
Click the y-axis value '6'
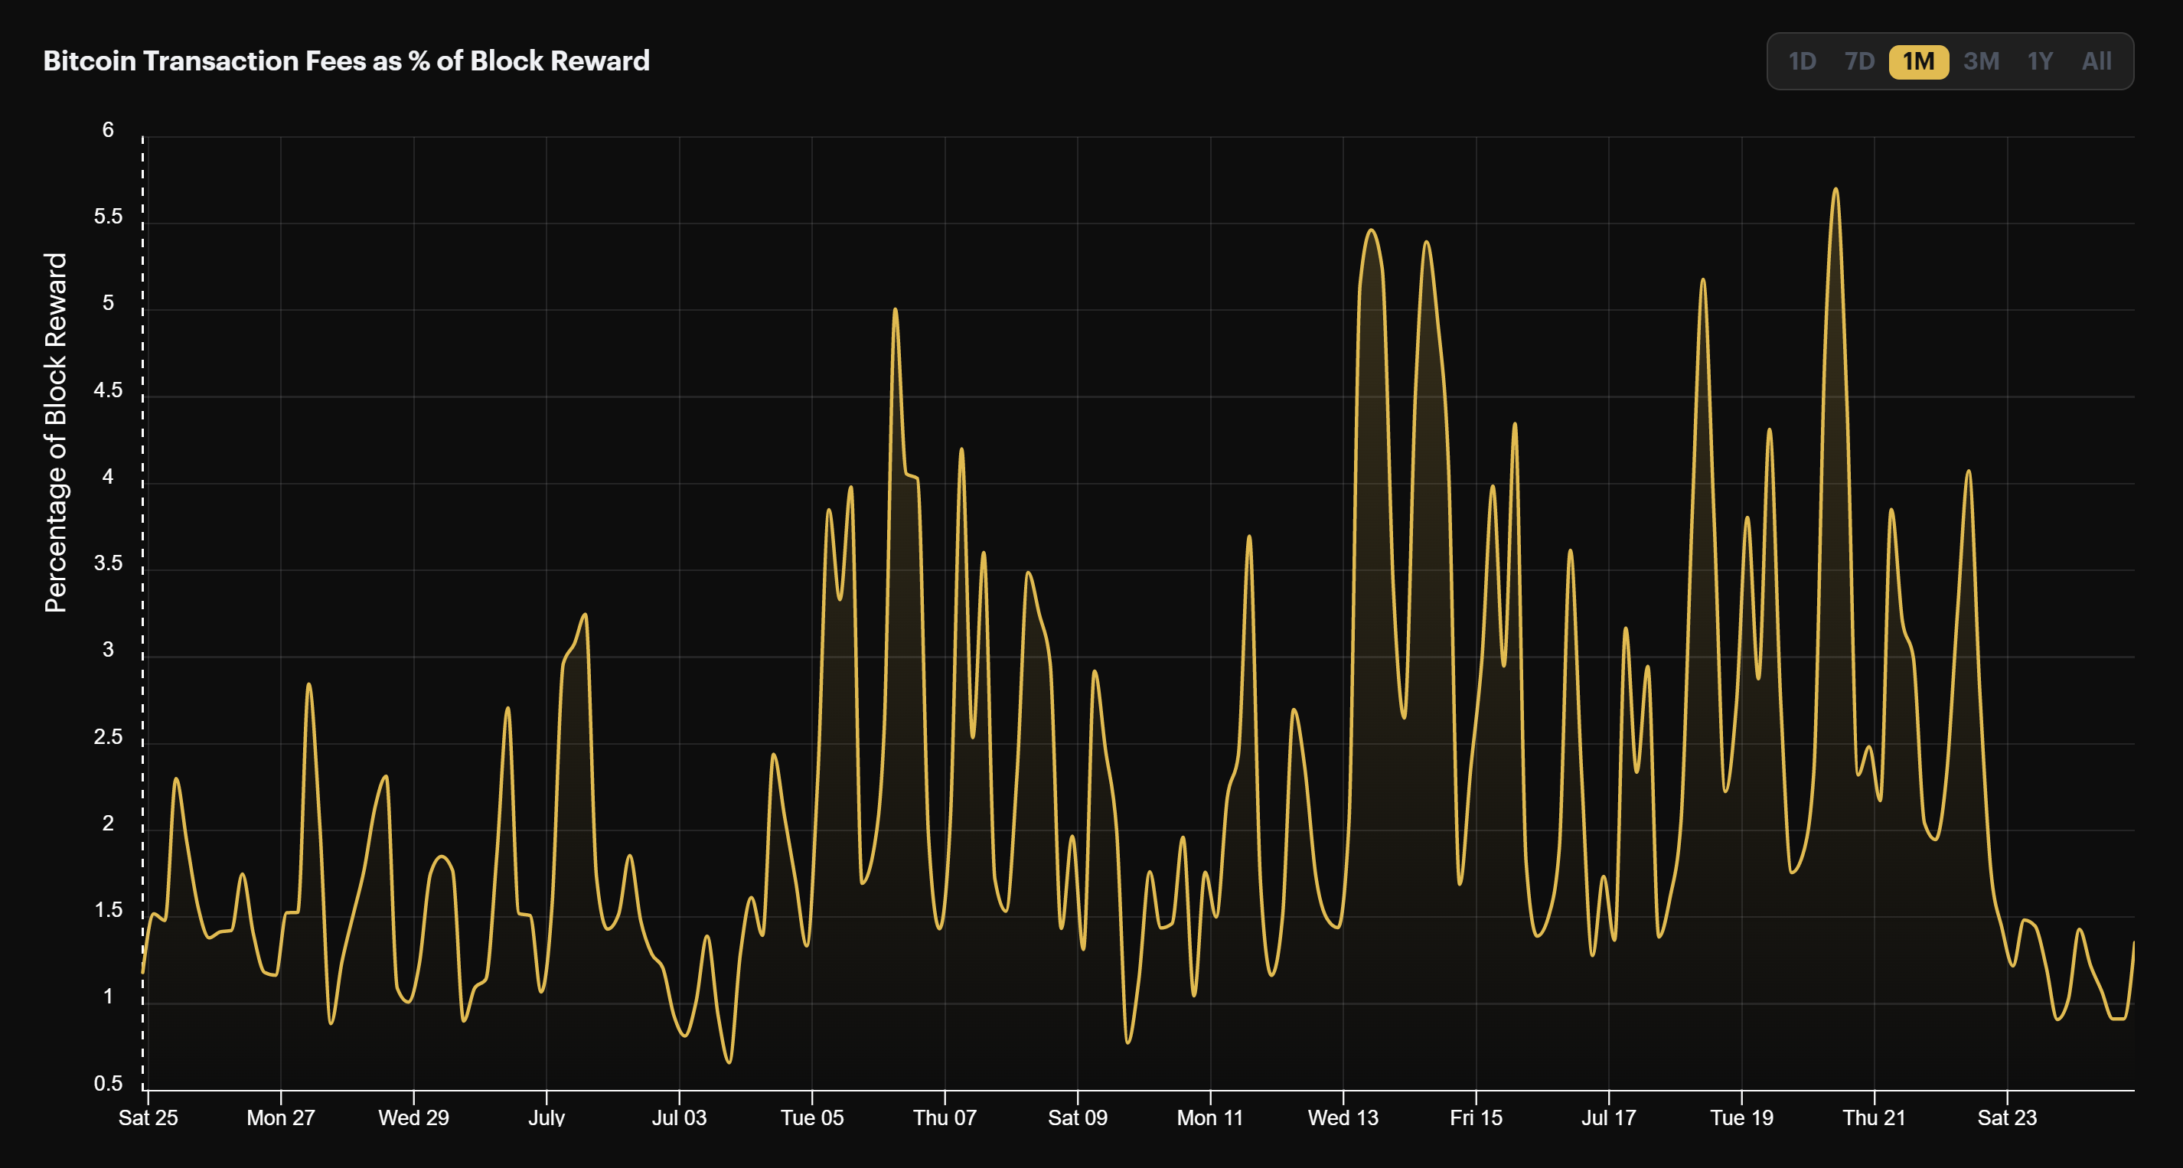108,129
